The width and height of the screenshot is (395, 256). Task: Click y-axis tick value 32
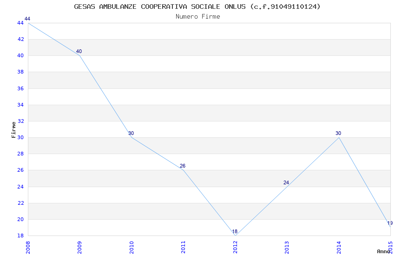coord(20,121)
